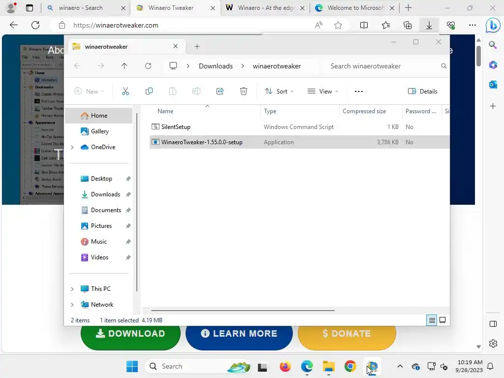Screen dimensions: 504x378
Task: Expand the OneDrive tree node
Action: pos(72,147)
